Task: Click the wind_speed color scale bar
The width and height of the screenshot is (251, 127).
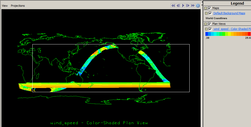Action: click(x=228, y=34)
